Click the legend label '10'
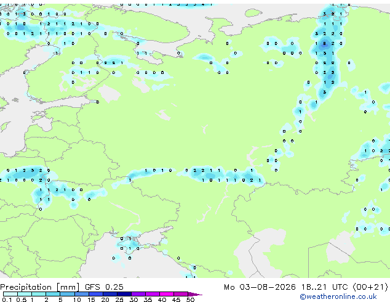The image size is (390, 302). (x=77, y=300)
